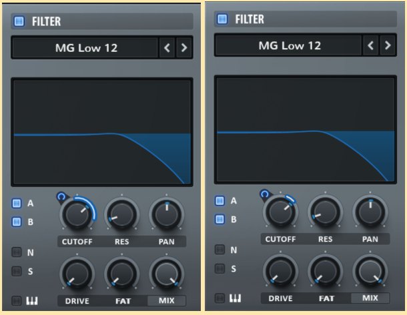The image size is (407, 315).
Task: Click the RES knob in right panel
Action: [x=325, y=212]
